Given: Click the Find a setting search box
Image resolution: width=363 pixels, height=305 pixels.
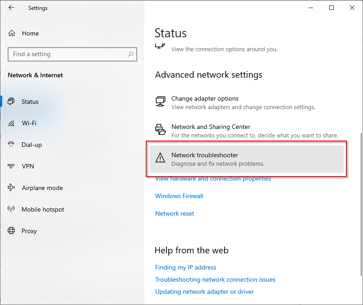Looking at the screenshot, I should 67,54.
